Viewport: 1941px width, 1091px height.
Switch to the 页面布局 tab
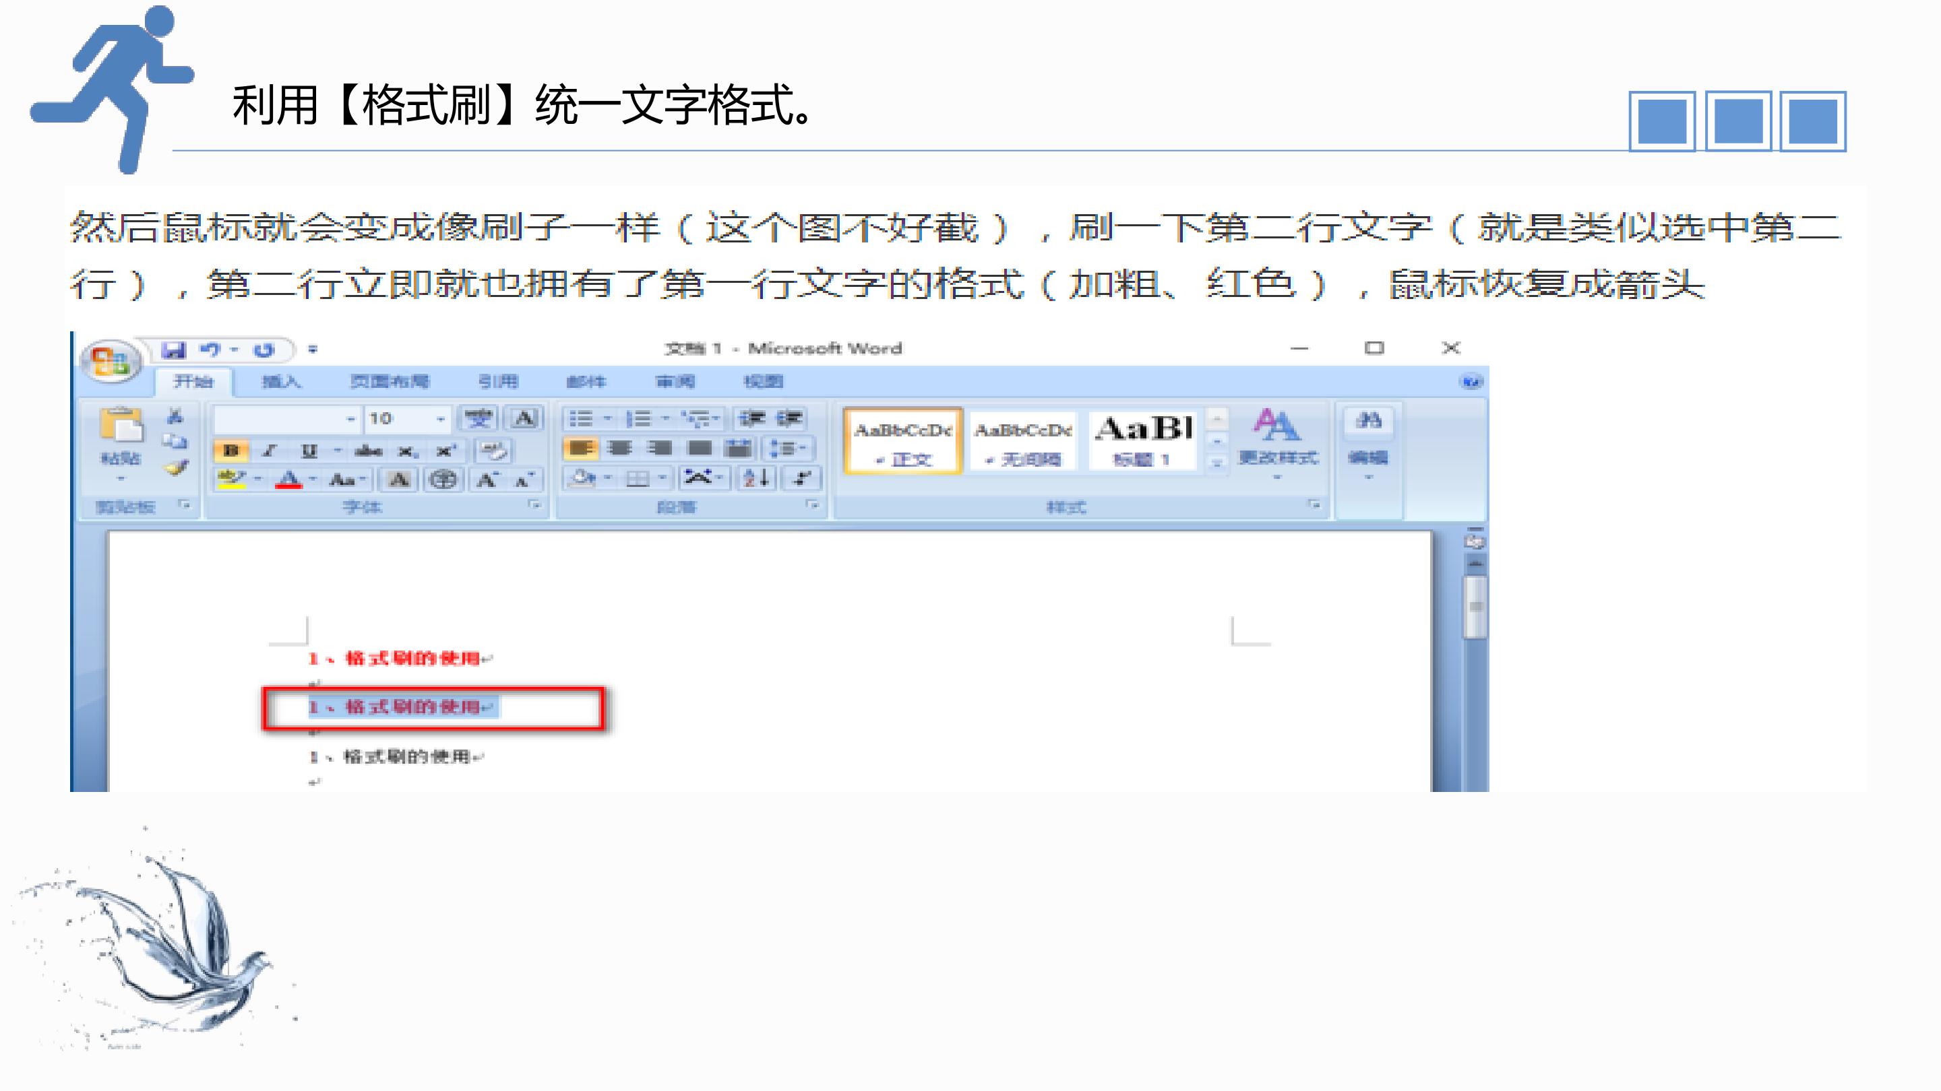click(x=390, y=382)
